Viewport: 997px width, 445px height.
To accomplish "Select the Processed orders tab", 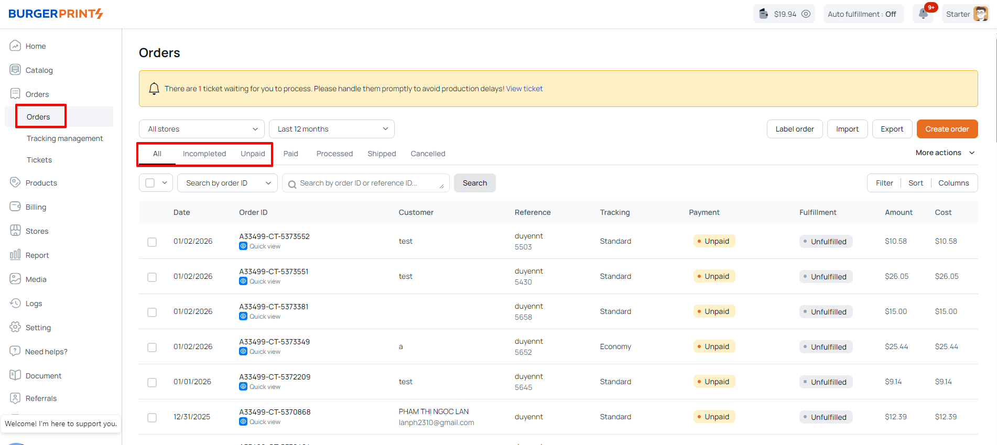I will 334,154.
